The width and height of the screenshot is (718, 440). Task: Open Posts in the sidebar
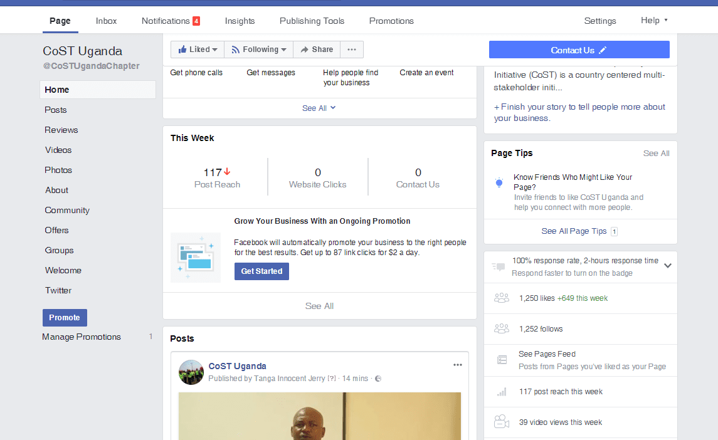(x=55, y=110)
